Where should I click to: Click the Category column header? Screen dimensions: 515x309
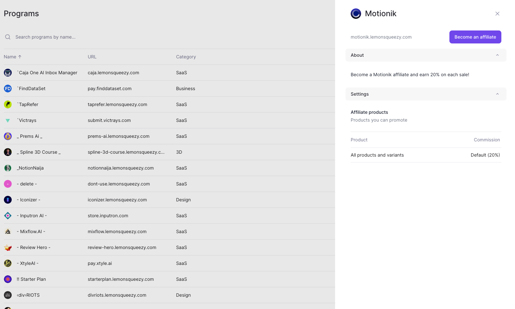(186, 57)
